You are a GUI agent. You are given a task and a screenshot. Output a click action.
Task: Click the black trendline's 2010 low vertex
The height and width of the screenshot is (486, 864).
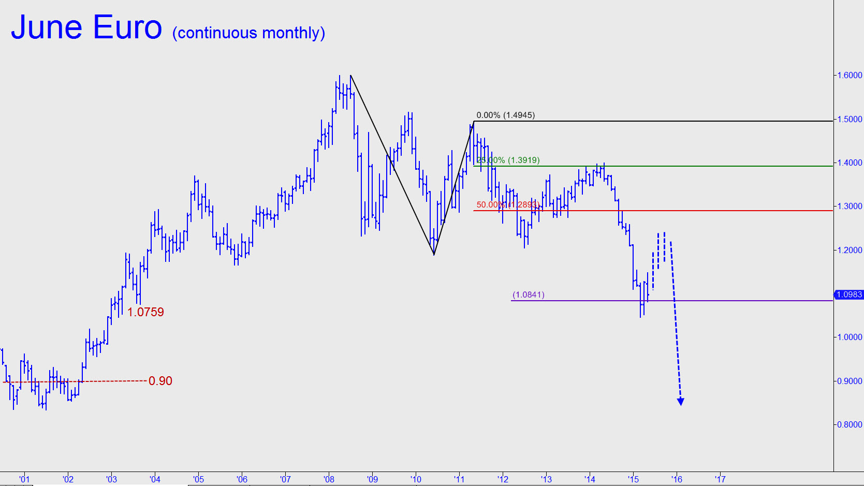434,255
